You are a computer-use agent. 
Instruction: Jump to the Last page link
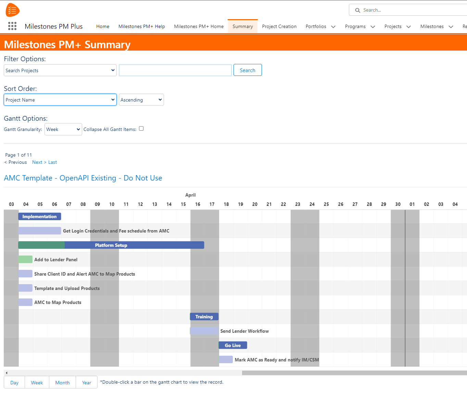[53, 162]
